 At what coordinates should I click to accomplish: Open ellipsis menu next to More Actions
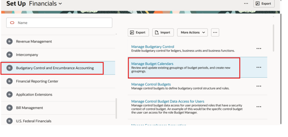[x=215, y=32]
